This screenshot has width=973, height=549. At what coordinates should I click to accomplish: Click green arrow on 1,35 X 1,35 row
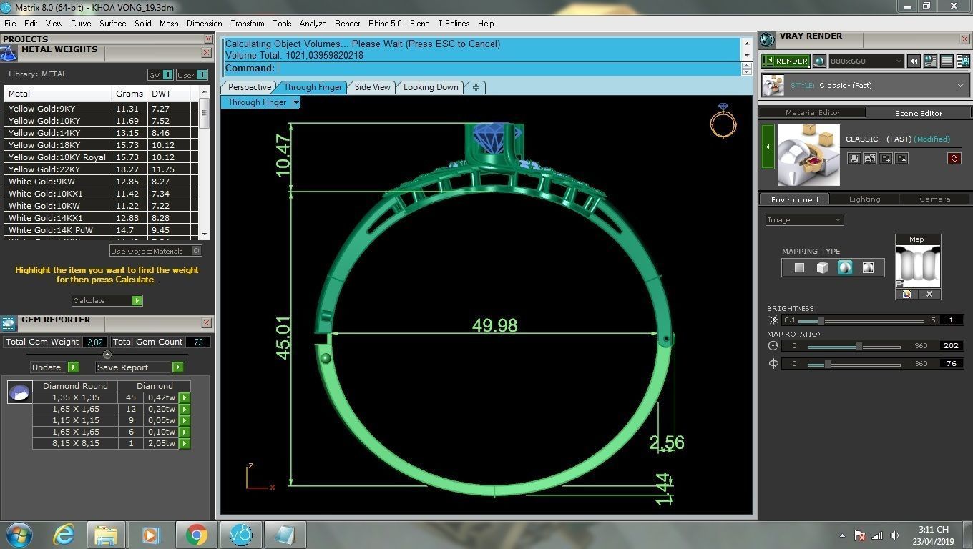(x=185, y=398)
